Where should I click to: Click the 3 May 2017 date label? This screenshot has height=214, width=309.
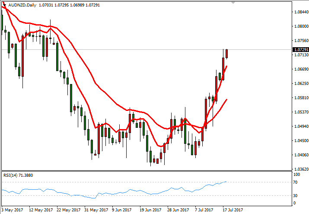point(12,210)
